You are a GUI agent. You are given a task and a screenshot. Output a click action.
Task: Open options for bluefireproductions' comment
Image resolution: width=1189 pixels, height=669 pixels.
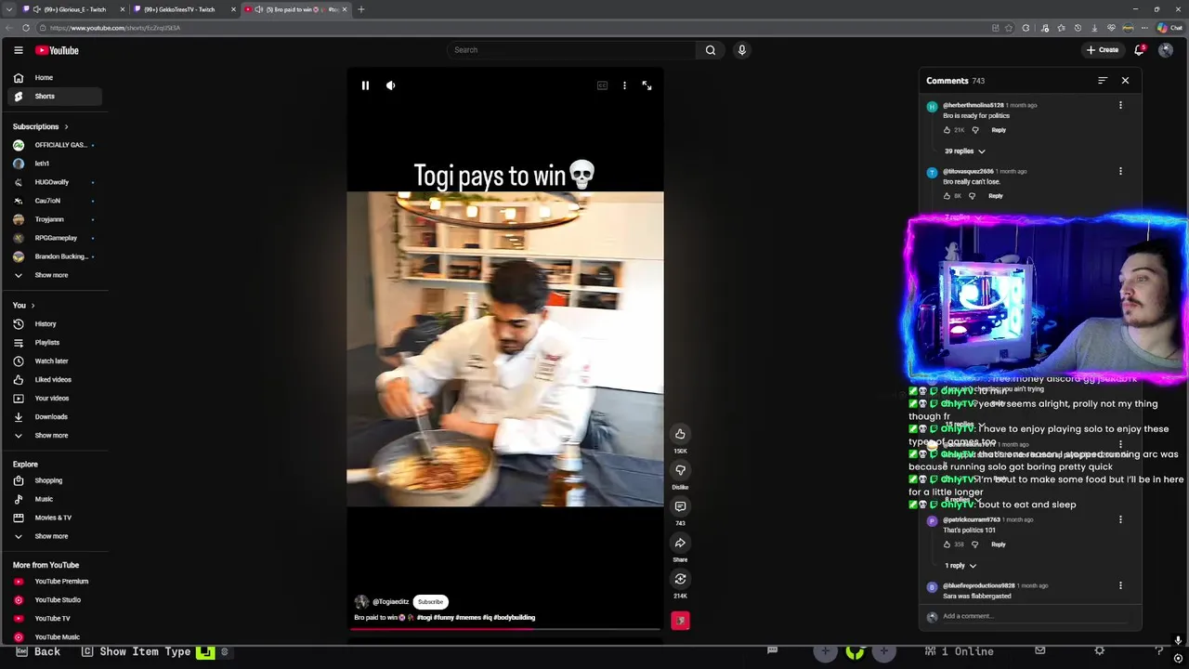1120,585
